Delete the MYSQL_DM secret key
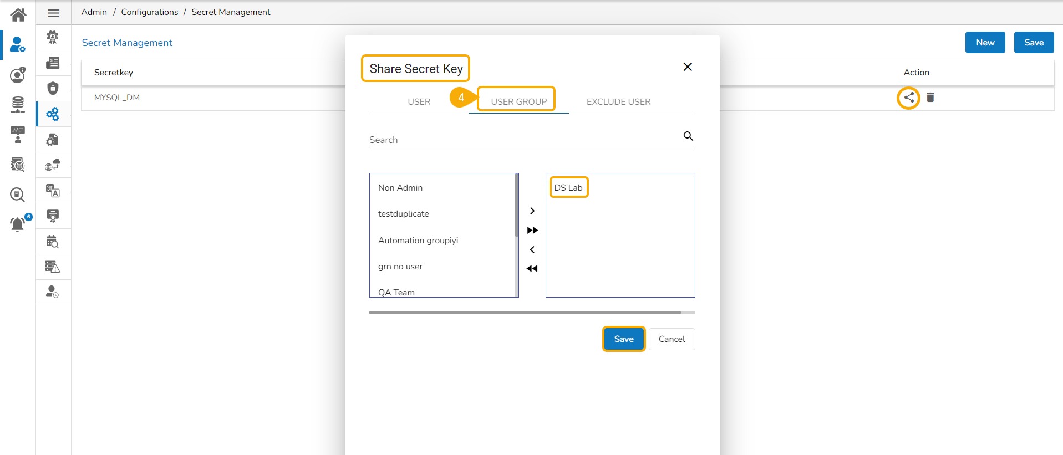Image resolution: width=1063 pixels, height=455 pixels. click(930, 98)
